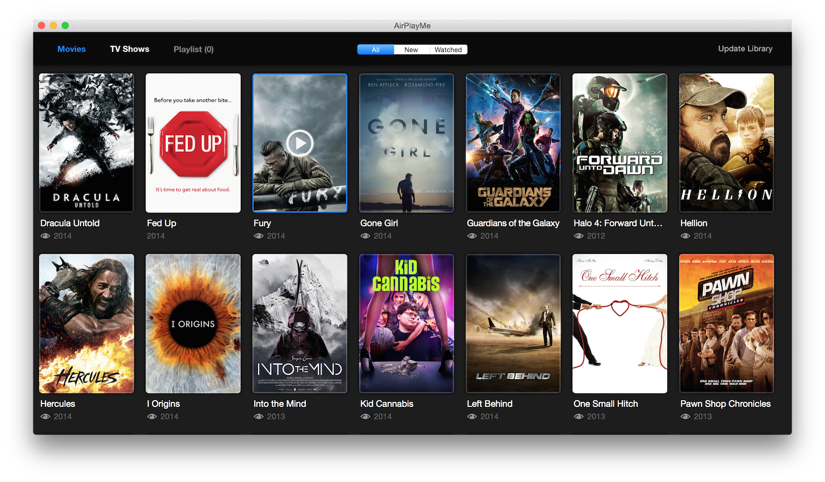The height and width of the screenshot is (482, 825).
Task: Click the Kid Cannabis title text
Action: click(387, 404)
